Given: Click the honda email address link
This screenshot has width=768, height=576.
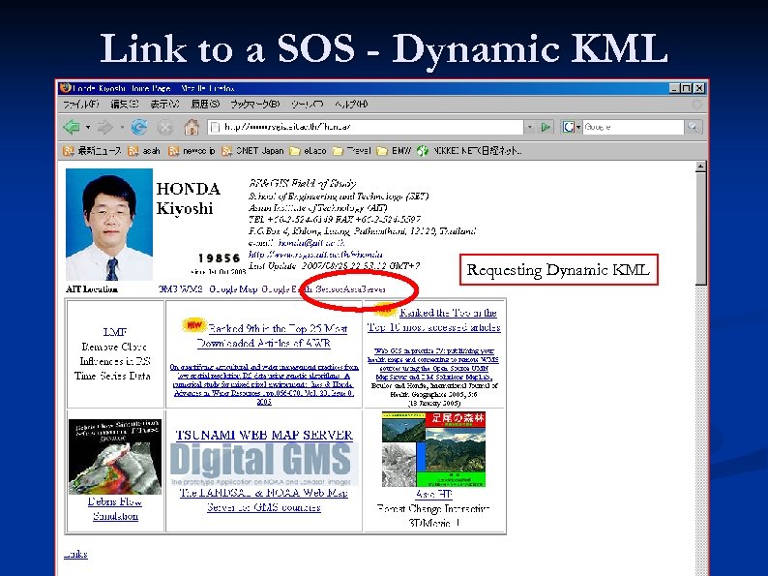Looking at the screenshot, I should tap(311, 243).
